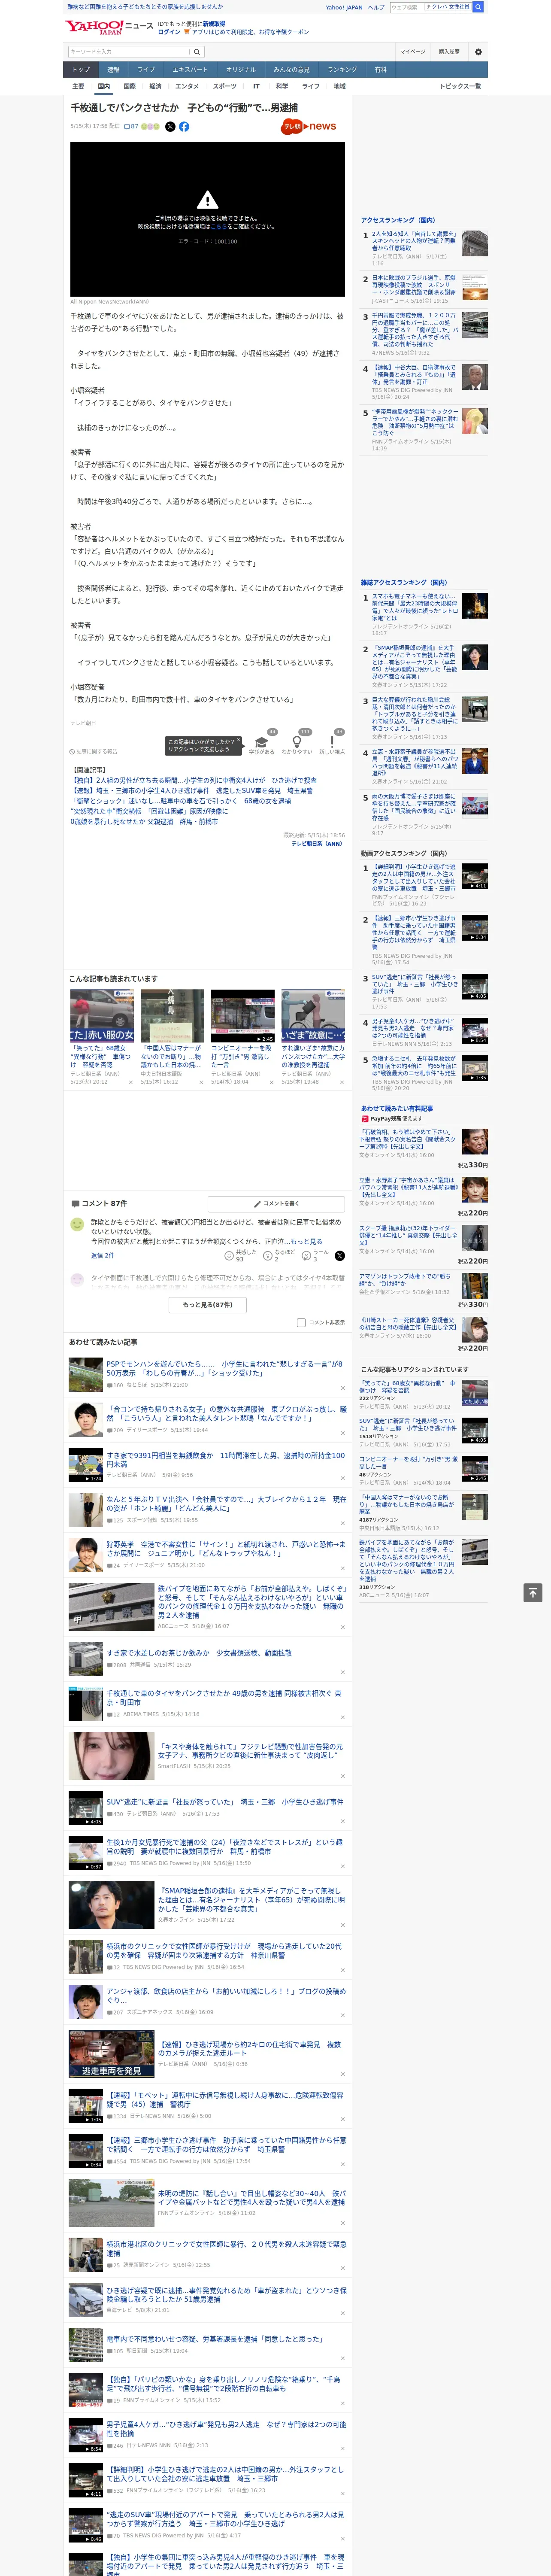
Task: Click the comment count icon showing 87
Action: coord(131,127)
